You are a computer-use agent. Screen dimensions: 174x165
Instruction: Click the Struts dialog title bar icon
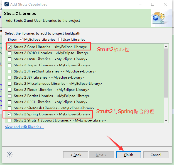point(7,4)
